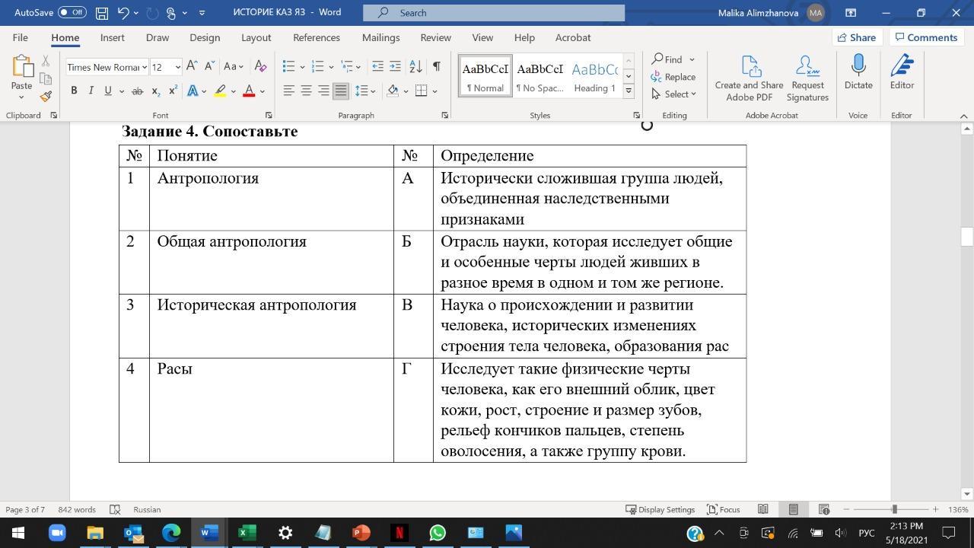
Task: Toggle Italic formatting
Action: [91, 91]
